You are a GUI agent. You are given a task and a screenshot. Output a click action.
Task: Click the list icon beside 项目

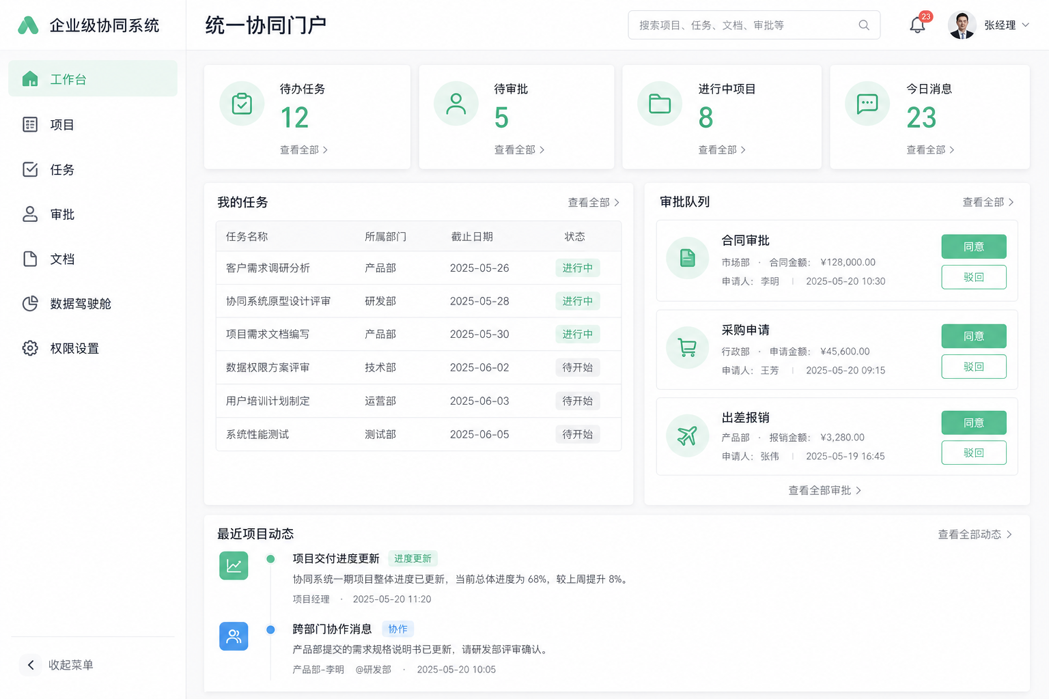(x=30, y=124)
